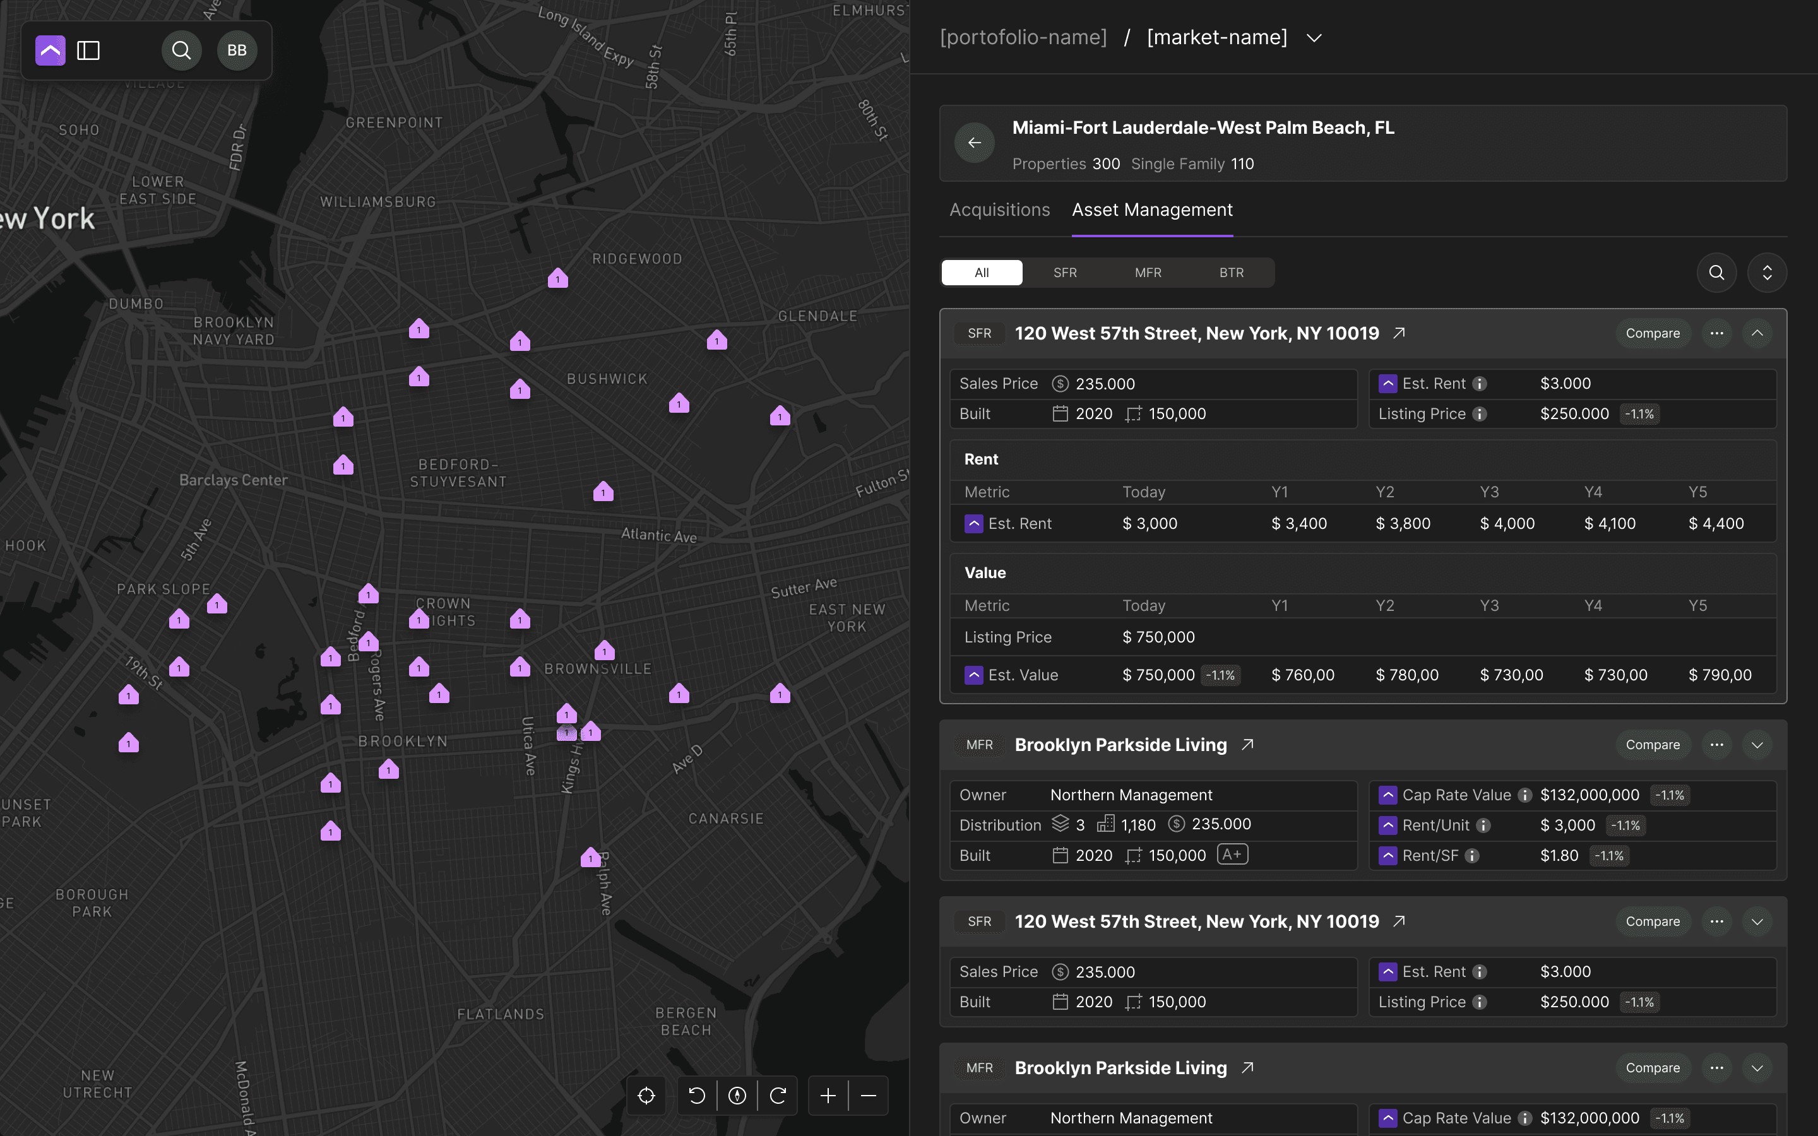This screenshot has height=1136, width=1818.
Task: Open external link for second 120 West 57th Street
Action: pyautogui.click(x=1399, y=921)
